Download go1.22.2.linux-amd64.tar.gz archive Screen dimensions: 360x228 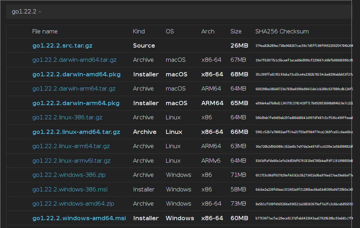point(76,132)
